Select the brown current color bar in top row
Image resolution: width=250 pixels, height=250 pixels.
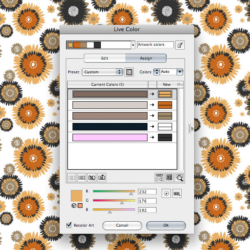click(110, 94)
